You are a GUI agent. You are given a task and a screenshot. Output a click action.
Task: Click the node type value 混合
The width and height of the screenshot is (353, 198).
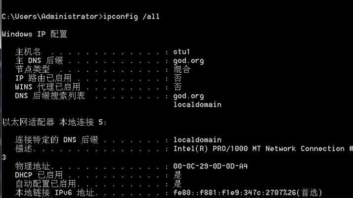point(182,69)
